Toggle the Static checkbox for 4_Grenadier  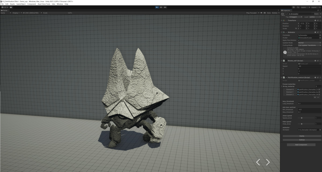point(313,14)
